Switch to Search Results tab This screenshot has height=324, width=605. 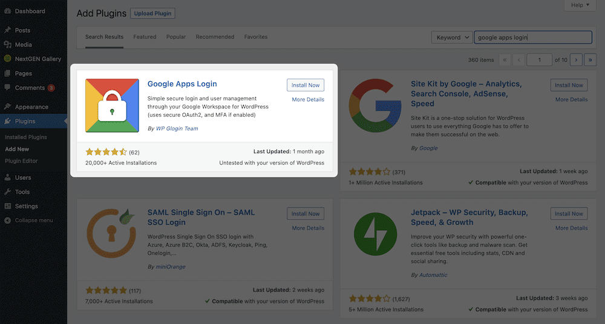[104, 37]
